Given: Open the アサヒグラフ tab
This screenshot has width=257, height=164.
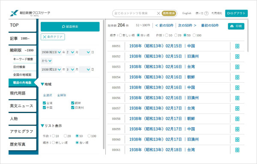Looking at the screenshot, I should (x=22, y=131).
